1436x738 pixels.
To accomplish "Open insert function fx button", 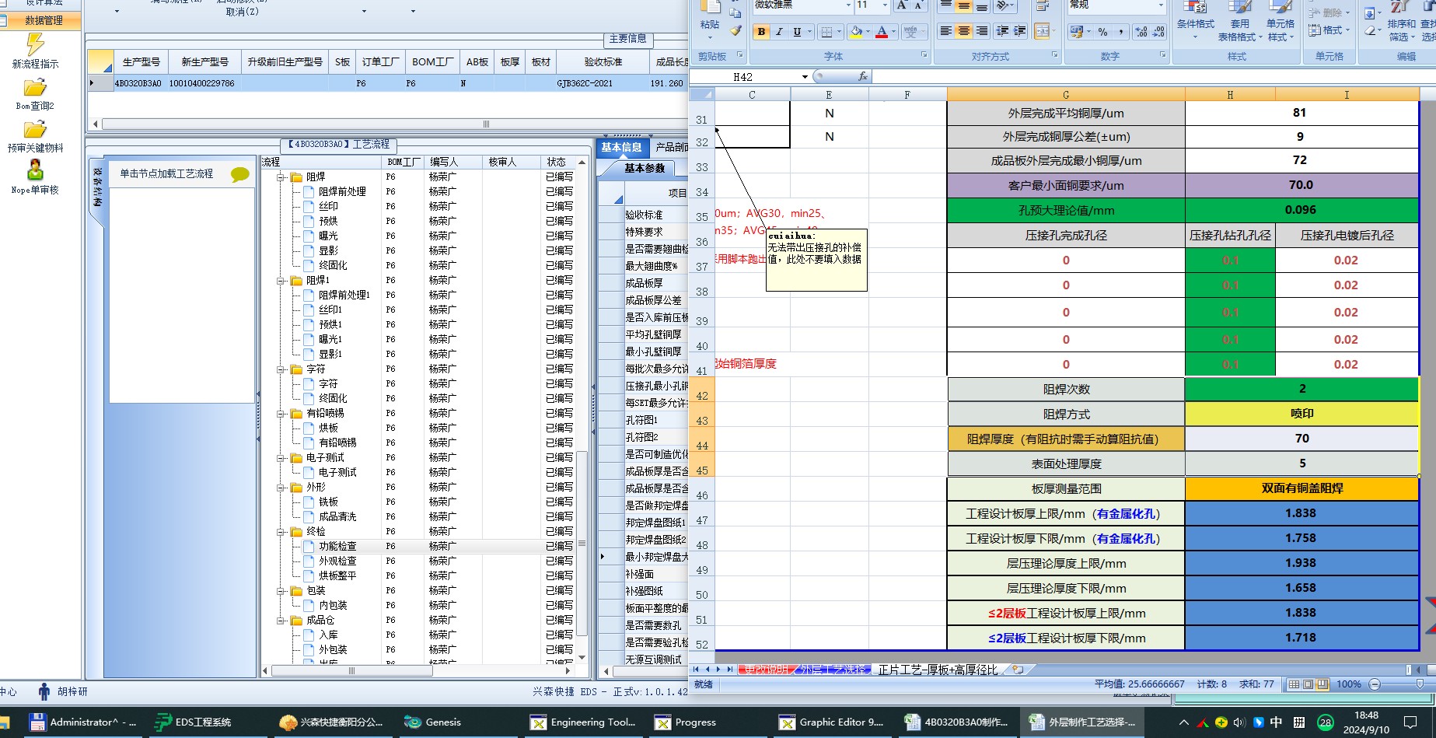I will point(862,76).
